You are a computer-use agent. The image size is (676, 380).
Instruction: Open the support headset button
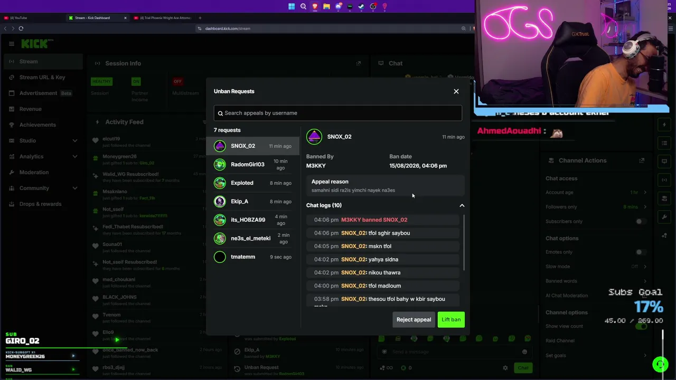coord(660,364)
